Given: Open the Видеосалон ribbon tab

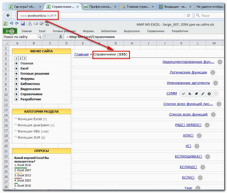Looking at the screenshot, I should 132,31.
